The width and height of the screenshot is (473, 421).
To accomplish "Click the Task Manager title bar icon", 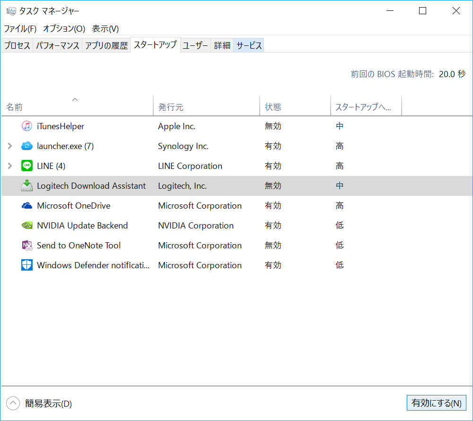I will (x=11, y=11).
